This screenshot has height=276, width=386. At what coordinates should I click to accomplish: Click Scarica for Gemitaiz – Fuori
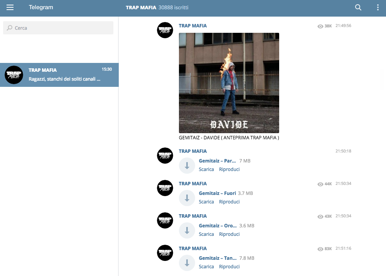206,202
